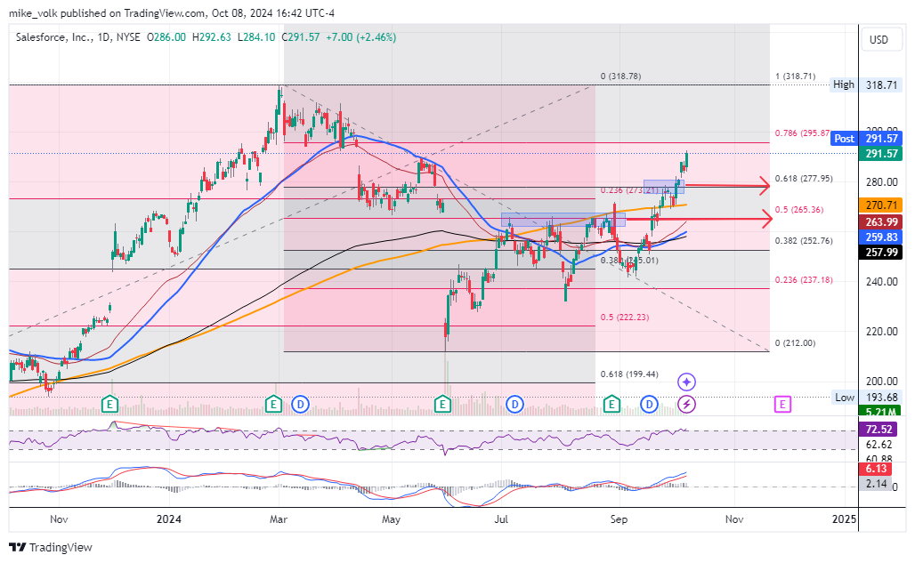Click the earnings E marker between Nov and 2024
Viewport: 915px width, 563px height.
pos(109,404)
